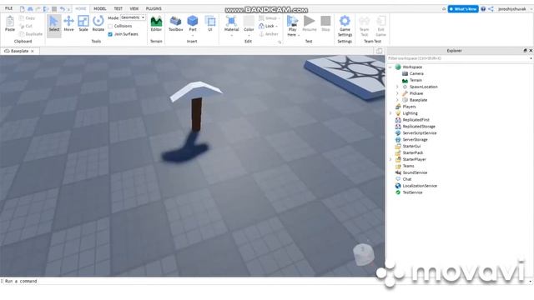Click the Cut clipboard button
This screenshot has height=300, width=534.
pyautogui.click(x=26, y=26)
